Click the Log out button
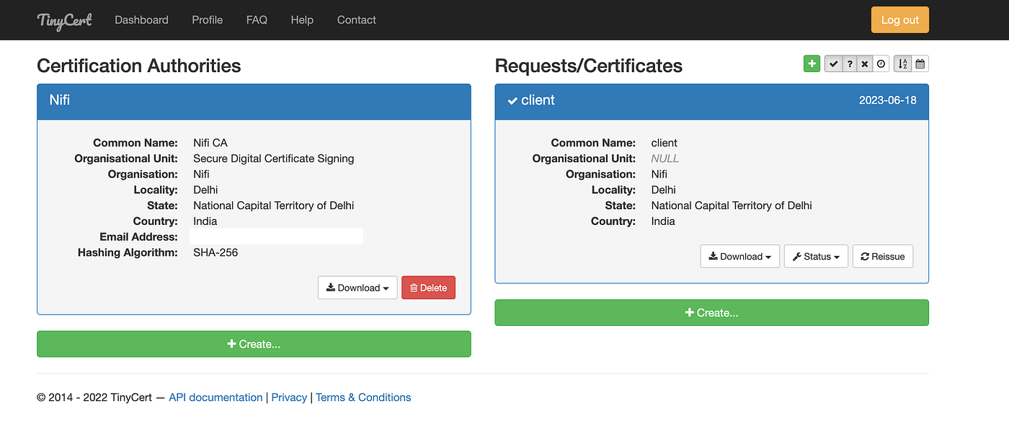Screen dimensions: 1009x424 click(x=900, y=20)
